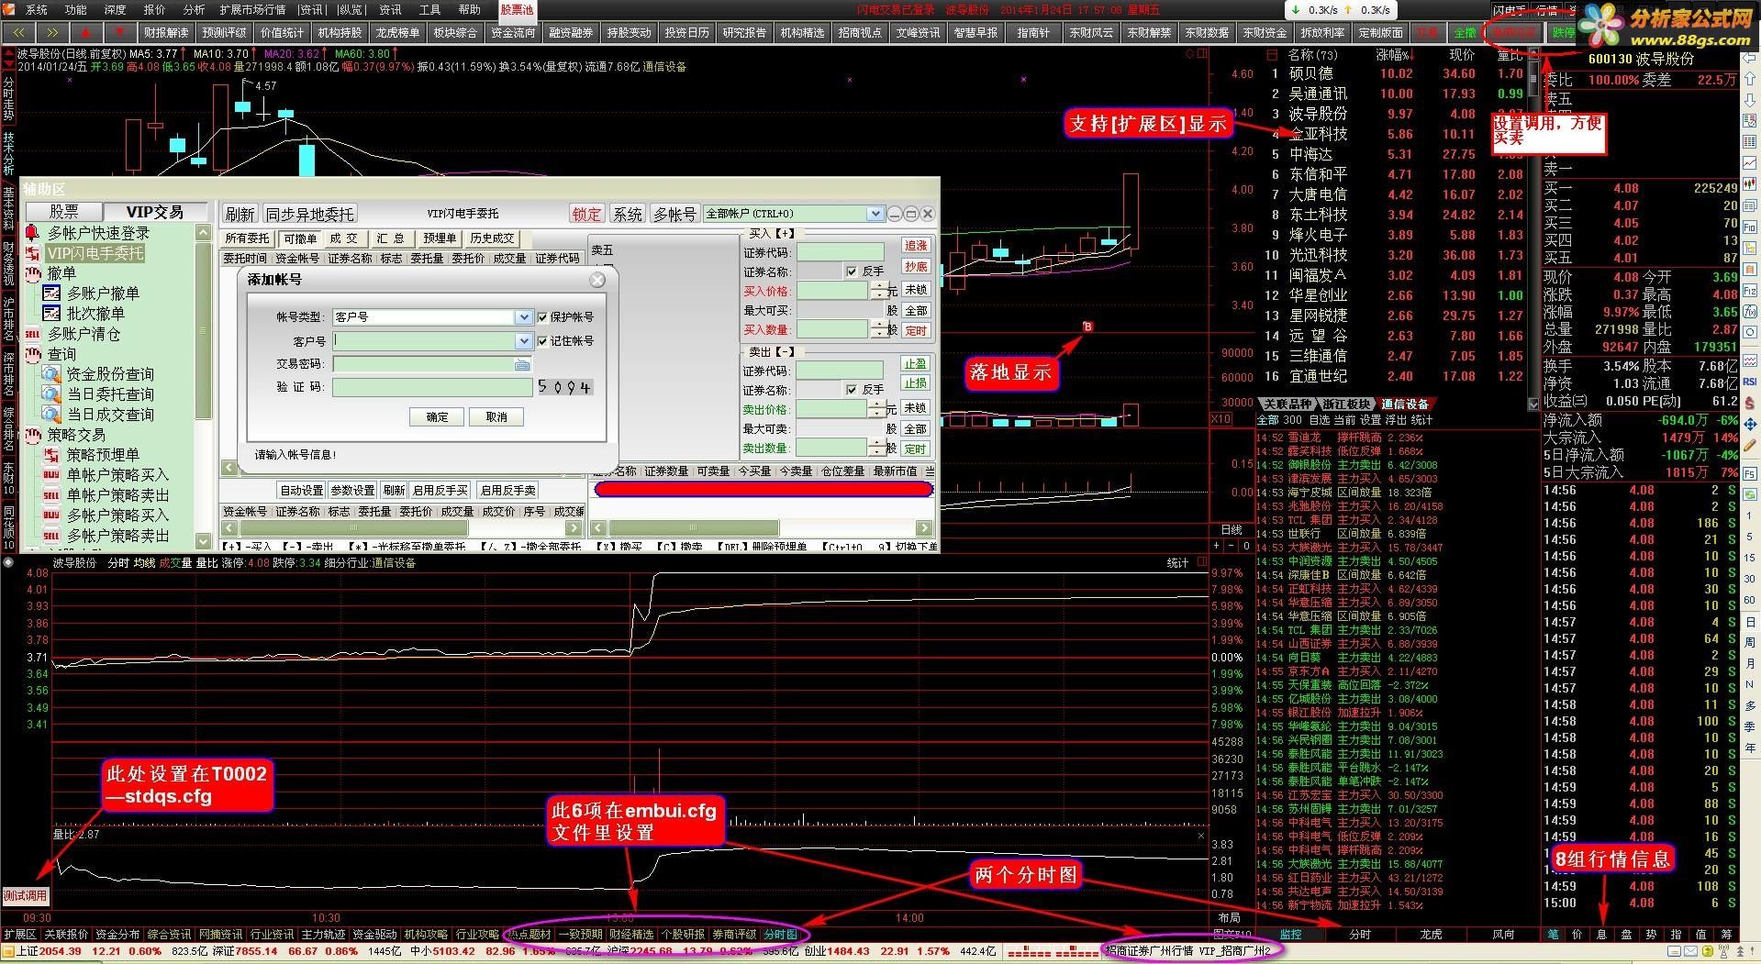Click 取消 in 添加帐号 dialog

pos(496,416)
